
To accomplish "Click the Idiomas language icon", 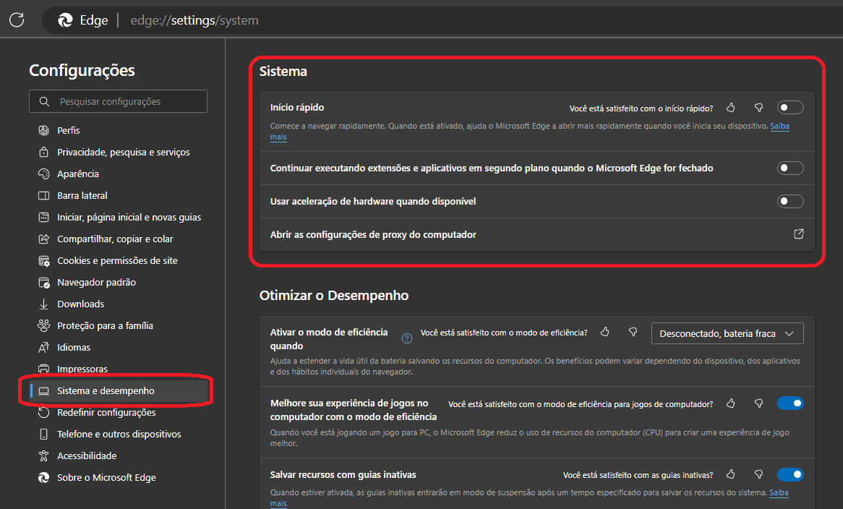I will pyautogui.click(x=43, y=347).
